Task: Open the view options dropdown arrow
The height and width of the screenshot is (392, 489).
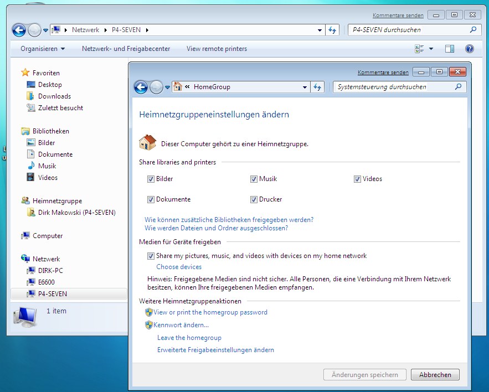Action: [x=431, y=49]
